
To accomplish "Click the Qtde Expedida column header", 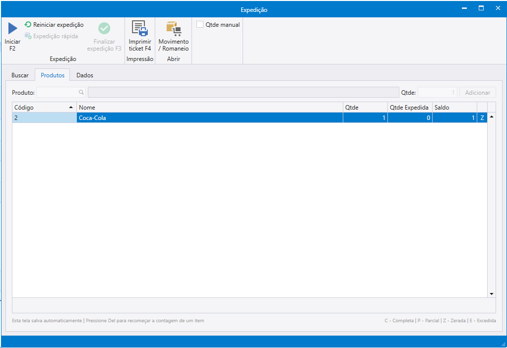I will click(410, 107).
